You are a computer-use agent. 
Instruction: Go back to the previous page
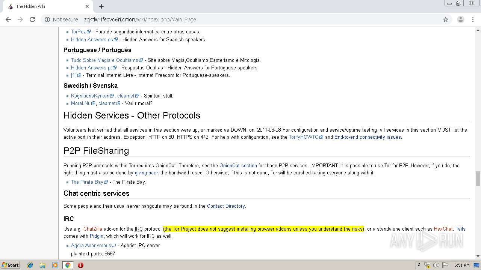pyautogui.click(x=9, y=19)
